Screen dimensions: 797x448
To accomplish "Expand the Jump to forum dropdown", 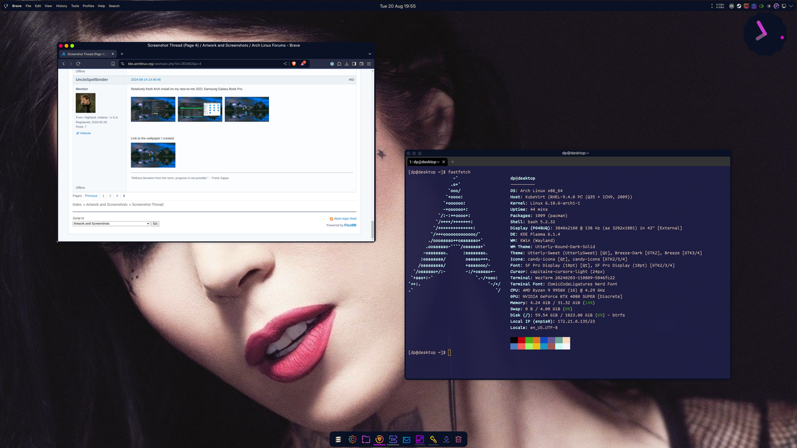I will (x=111, y=223).
